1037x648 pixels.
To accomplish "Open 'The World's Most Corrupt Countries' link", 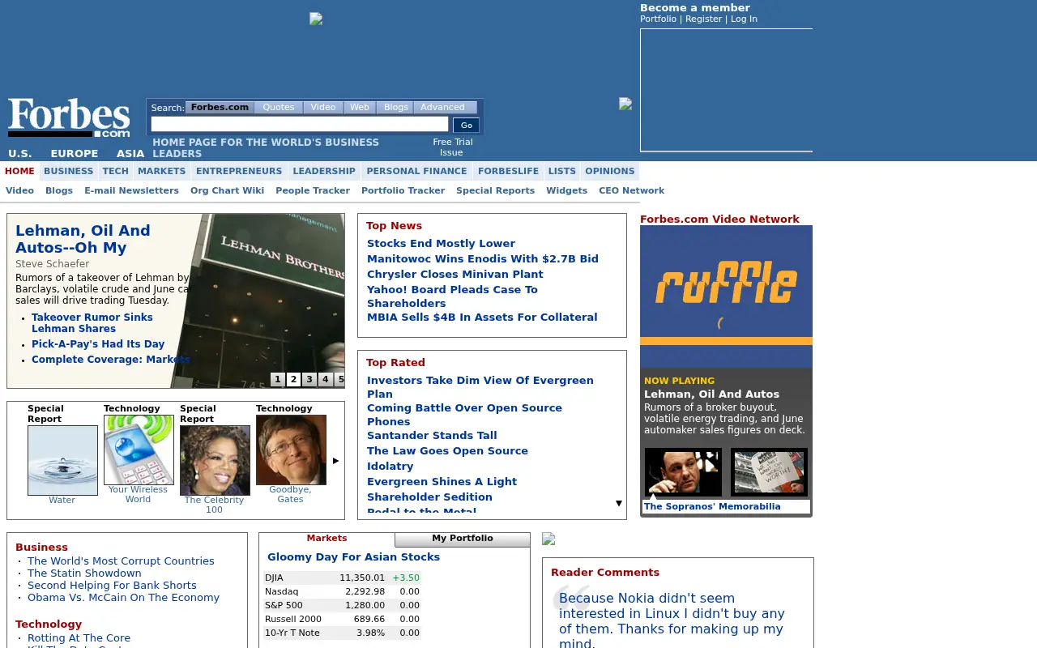I will [121, 561].
